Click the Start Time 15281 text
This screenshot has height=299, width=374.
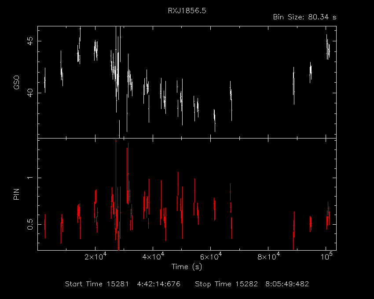97,284
